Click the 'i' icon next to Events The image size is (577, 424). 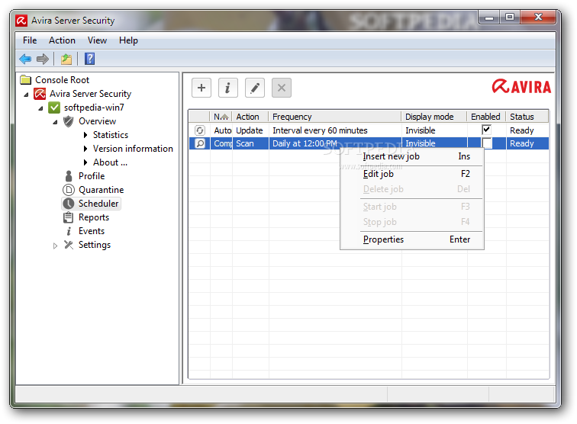point(69,231)
